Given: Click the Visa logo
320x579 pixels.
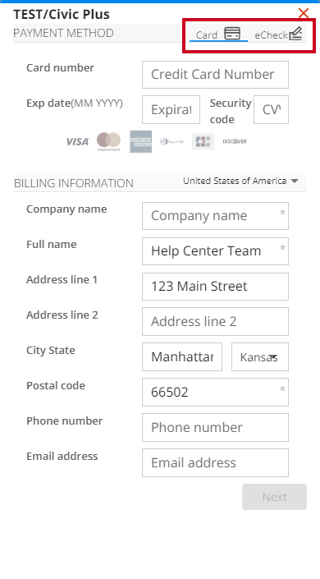Looking at the screenshot, I should pos(77,141).
